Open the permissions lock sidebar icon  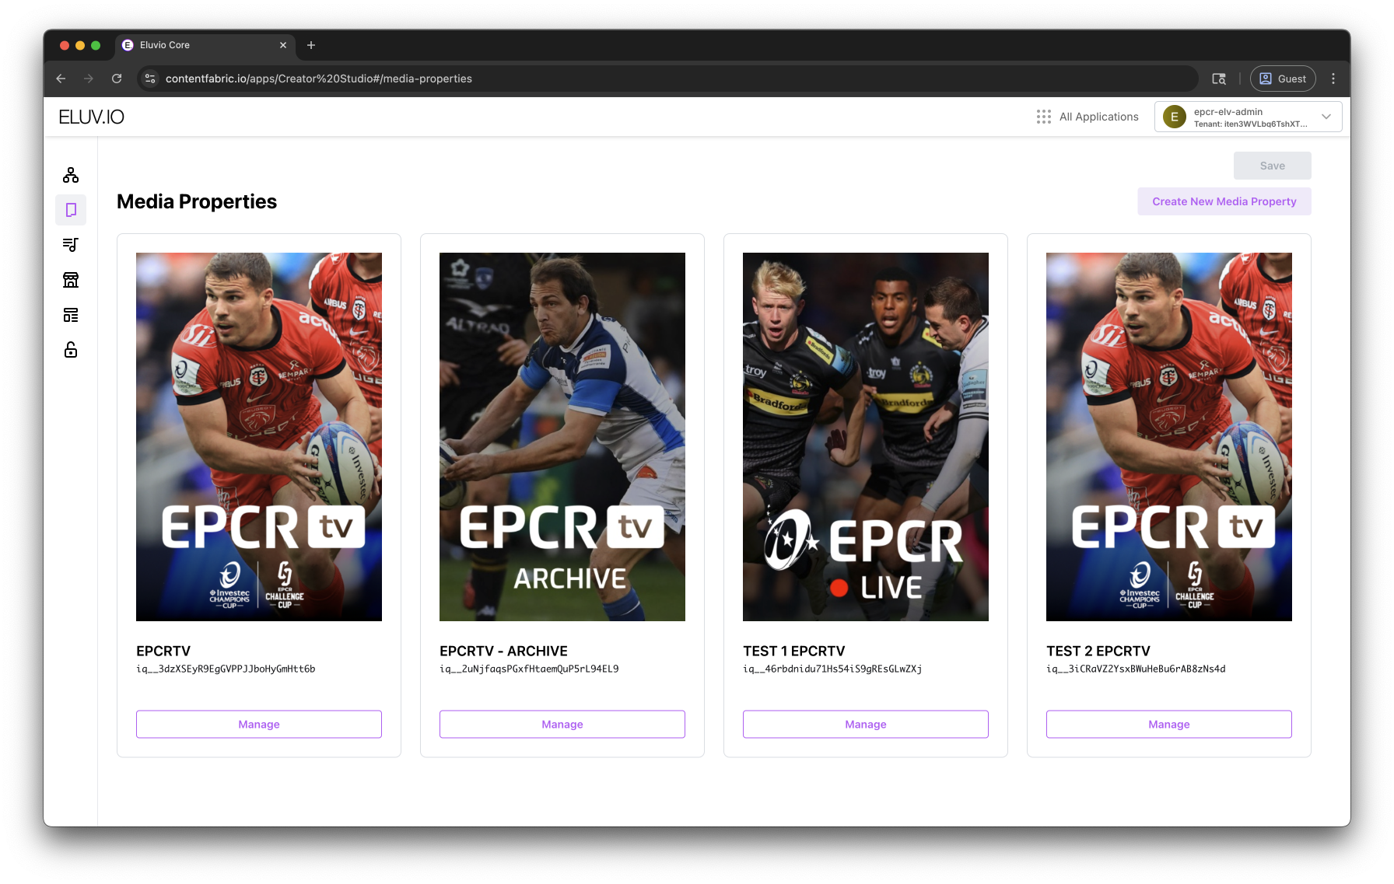tap(71, 350)
